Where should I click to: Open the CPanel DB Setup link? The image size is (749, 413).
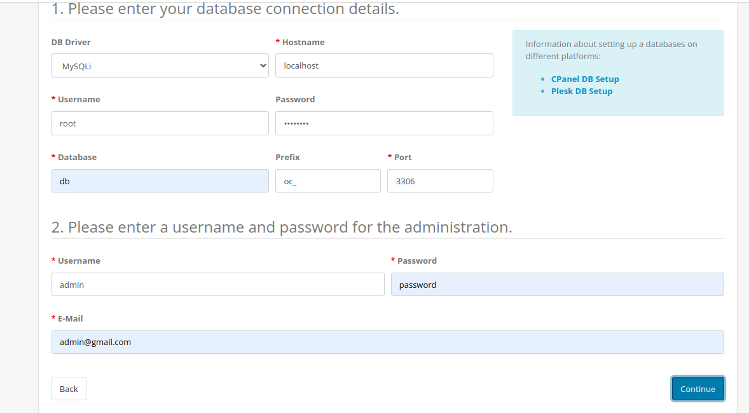[x=584, y=79]
